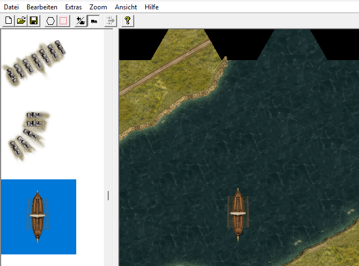The height and width of the screenshot is (266, 359).
Task: Select the curved building cluster thumbnail
Action: pos(29,136)
